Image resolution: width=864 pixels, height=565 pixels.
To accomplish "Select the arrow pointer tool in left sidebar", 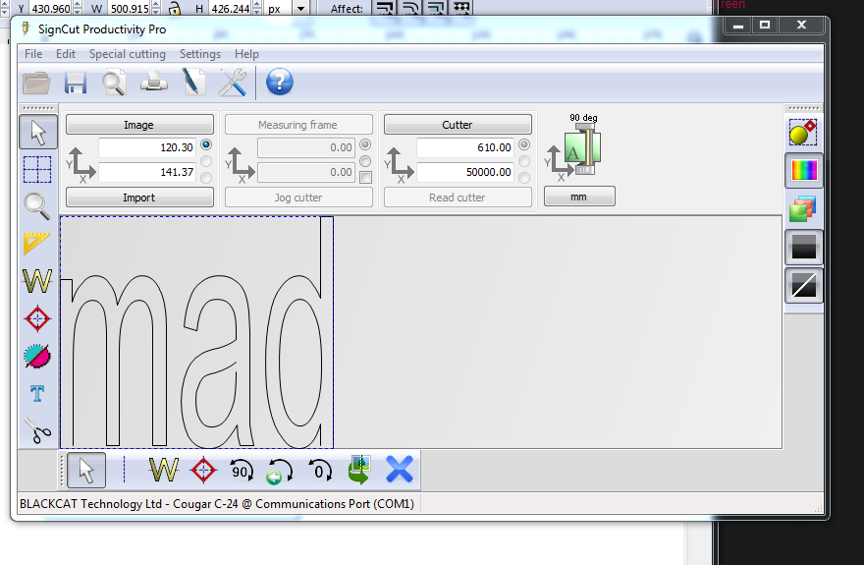I will [x=38, y=133].
